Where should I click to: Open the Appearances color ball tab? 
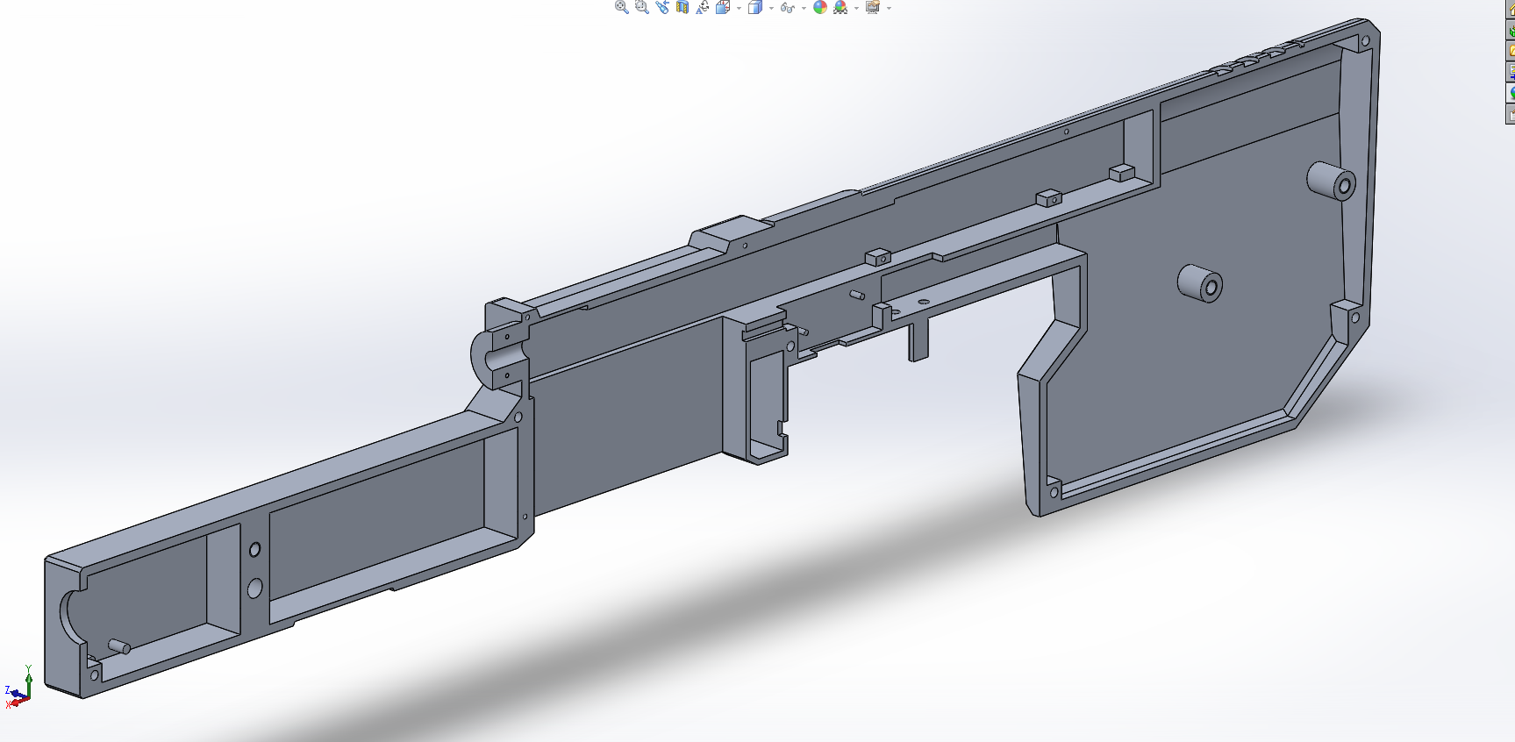click(1511, 93)
